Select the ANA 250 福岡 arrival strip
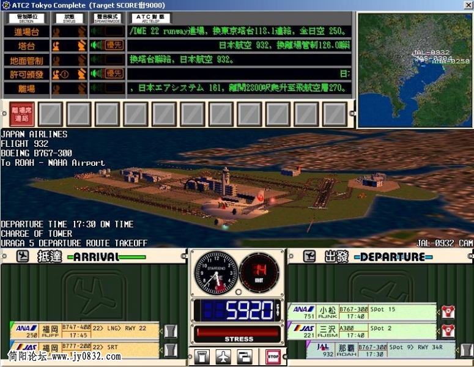This screenshot has width=474, height=367. click(x=84, y=331)
